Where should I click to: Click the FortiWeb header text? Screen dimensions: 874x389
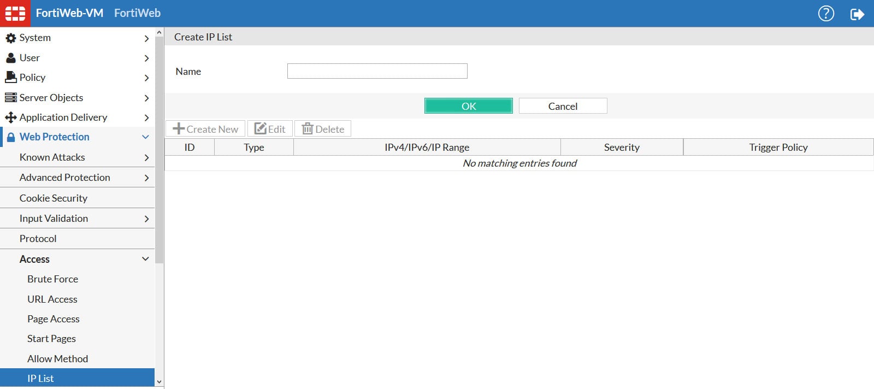(137, 13)
